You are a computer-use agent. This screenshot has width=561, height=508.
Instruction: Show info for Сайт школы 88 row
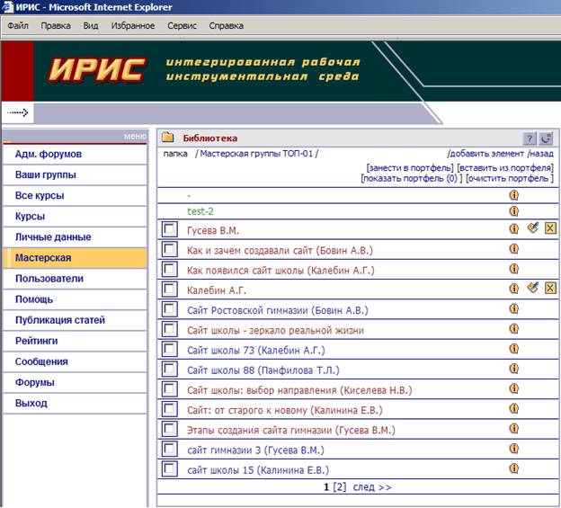(x=513, y=369)
